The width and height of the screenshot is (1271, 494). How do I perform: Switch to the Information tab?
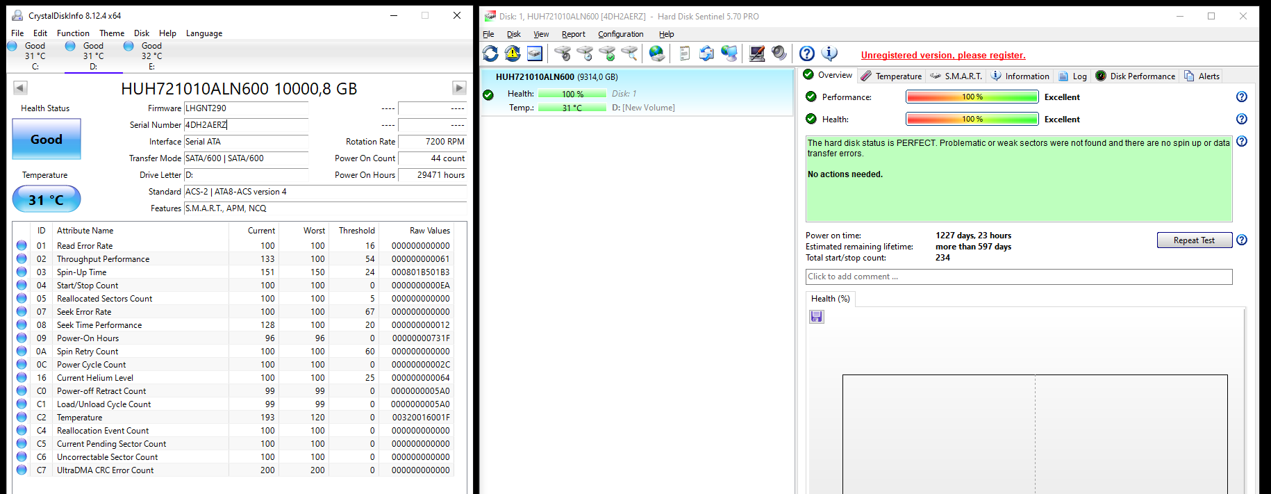[x=1020, y=76]
